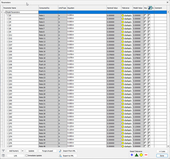The height and width of the screenshot is (159, 170).
Task: Click tolerance yellow circle in d67 row
Action: coord(123,114)
